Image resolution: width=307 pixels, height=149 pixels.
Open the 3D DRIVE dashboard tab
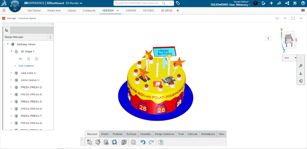point(167,11)
